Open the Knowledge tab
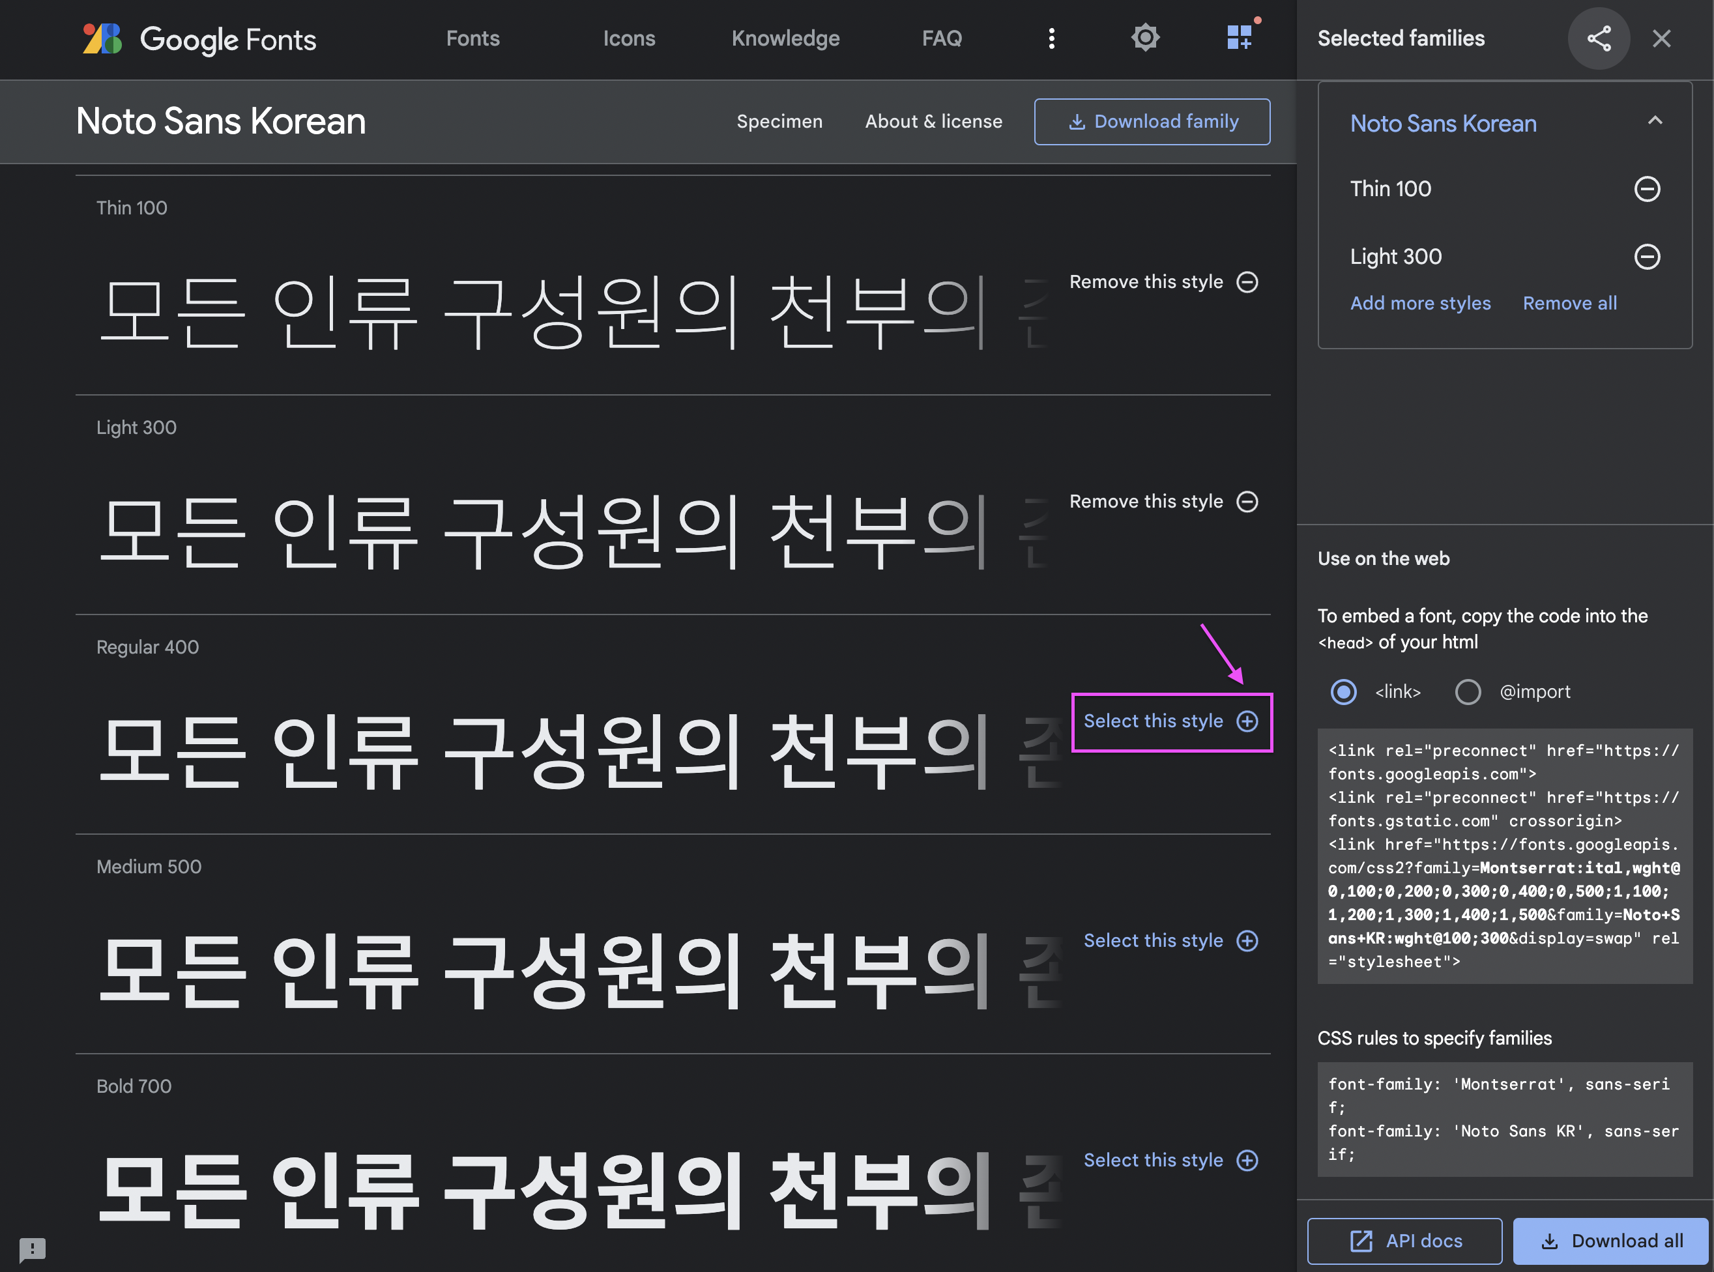This screenshot has height=1272, width=1714. pos(785,38)
